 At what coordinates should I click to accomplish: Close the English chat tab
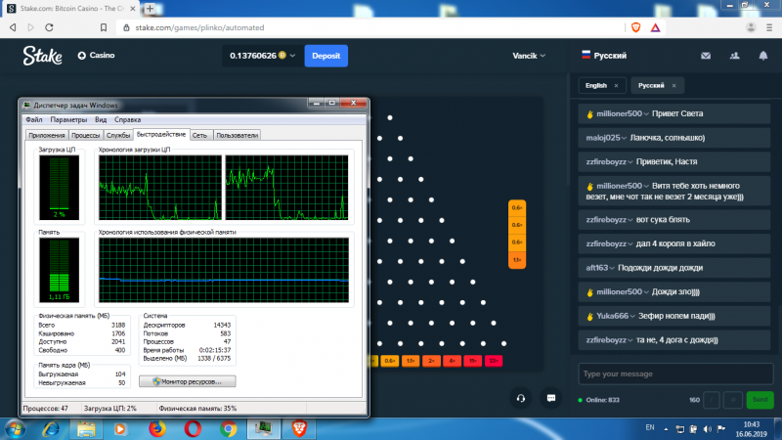[x=616, y=86]
